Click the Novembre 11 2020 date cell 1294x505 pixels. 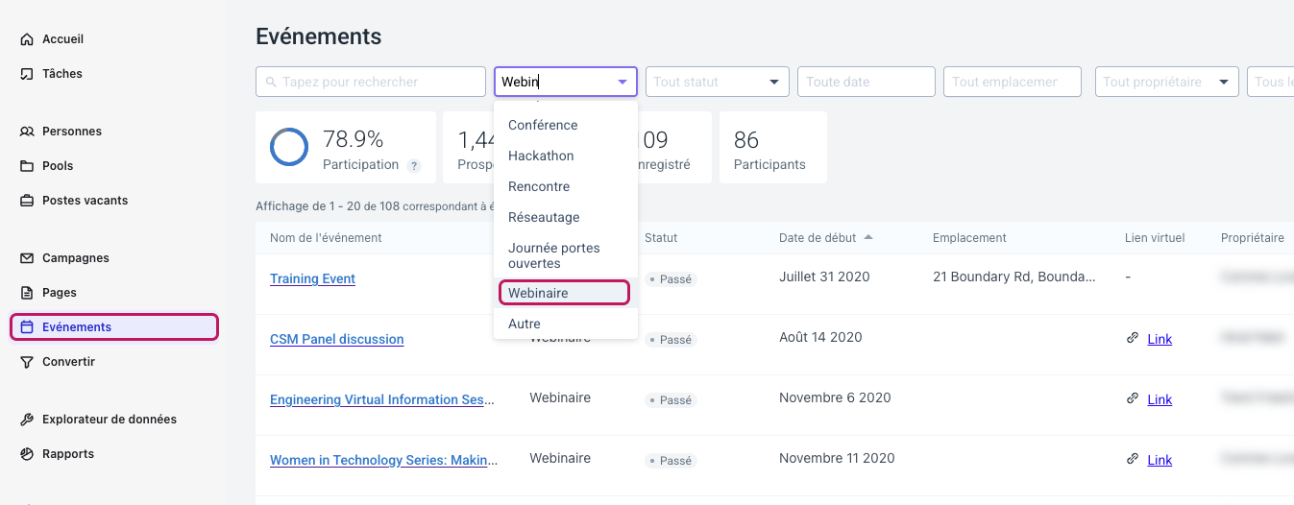click(837, 458)
